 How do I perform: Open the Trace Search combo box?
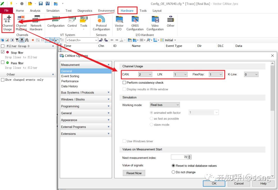click(82, 40)
